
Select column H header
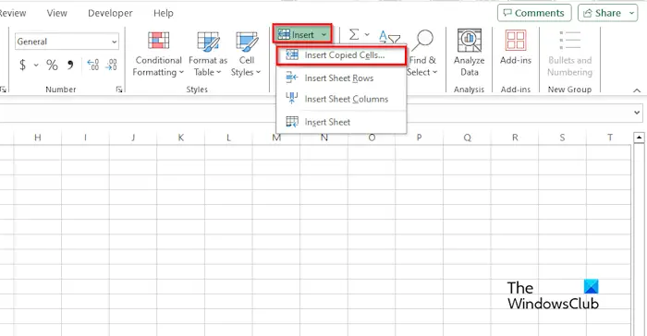(x=38, y=138)
